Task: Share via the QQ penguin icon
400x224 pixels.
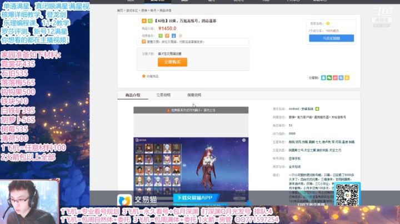Action: pyautogui.click(x=323, y=78)
